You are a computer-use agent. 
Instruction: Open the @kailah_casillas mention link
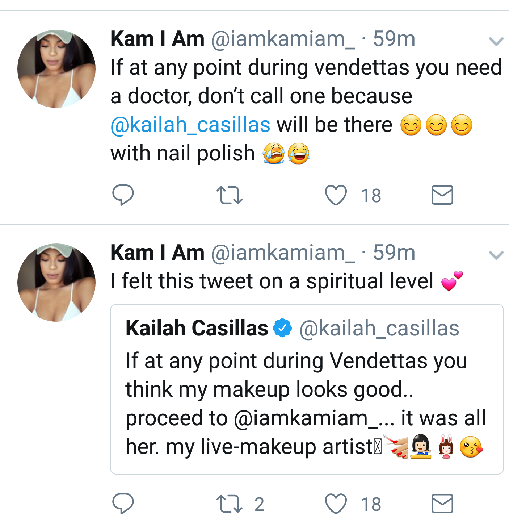coord(190,125)
